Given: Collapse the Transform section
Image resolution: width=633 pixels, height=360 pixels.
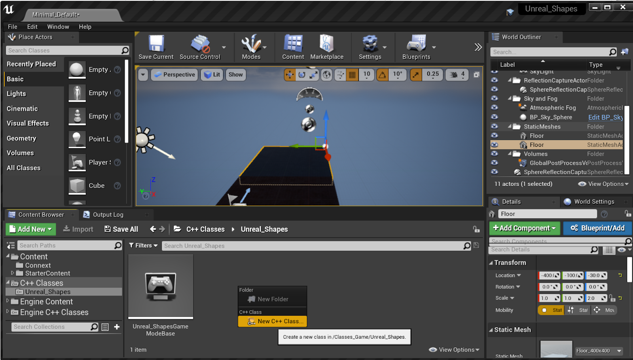Looking at the screenshot, I should point(491,263).
